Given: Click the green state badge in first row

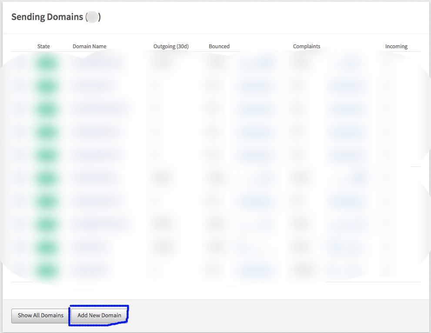Looking at the screenshot, I should [47, 63].
